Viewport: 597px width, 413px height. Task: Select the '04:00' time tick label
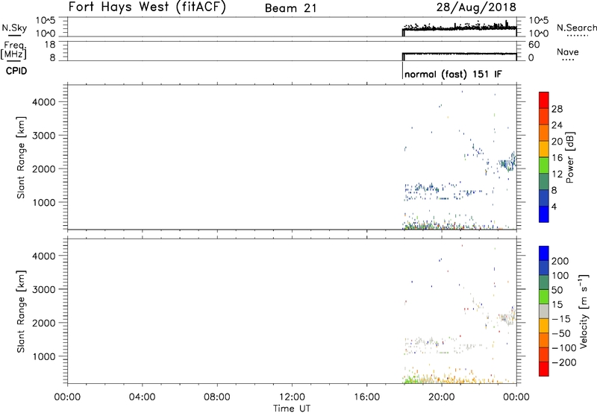[142, 397]
